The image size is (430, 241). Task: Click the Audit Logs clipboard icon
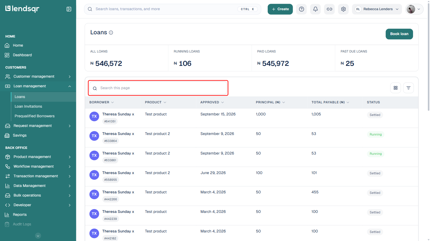coord(7,224)
